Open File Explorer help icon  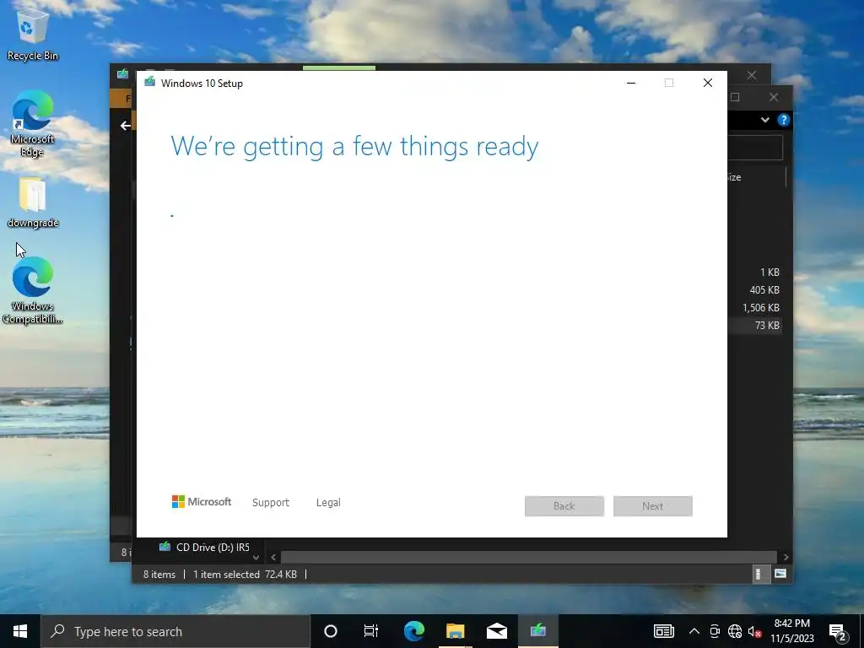(x=784, y=120)
